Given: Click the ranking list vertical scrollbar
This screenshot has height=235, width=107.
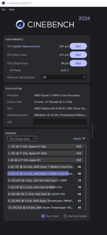Looking at the screenshot, I should coord(86,177).
